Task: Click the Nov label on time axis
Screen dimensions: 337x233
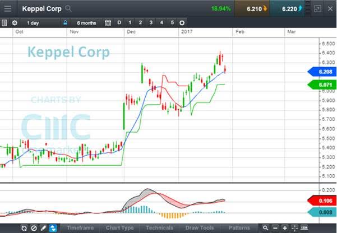Action: tap(74, 32)
